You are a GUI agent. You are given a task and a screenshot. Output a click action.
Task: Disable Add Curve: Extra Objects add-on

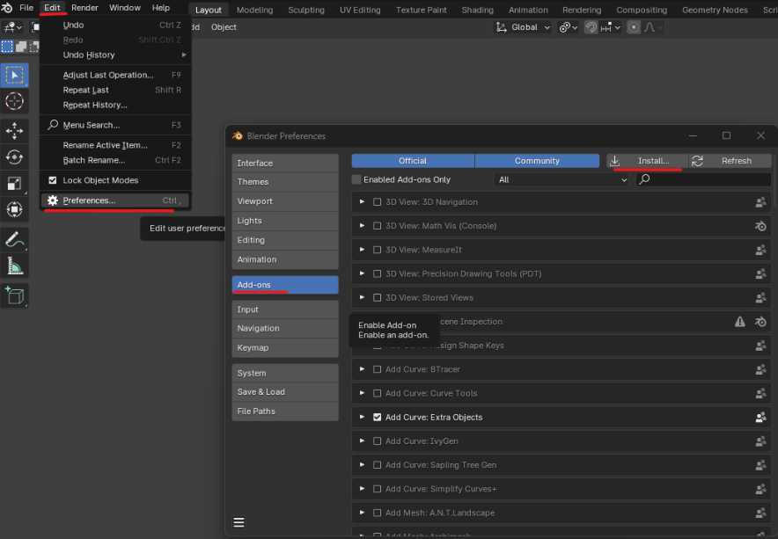377,417
